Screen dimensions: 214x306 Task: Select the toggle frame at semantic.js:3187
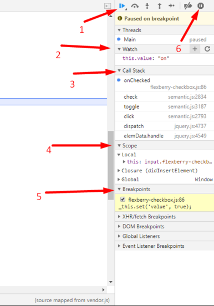coord(165,106)
